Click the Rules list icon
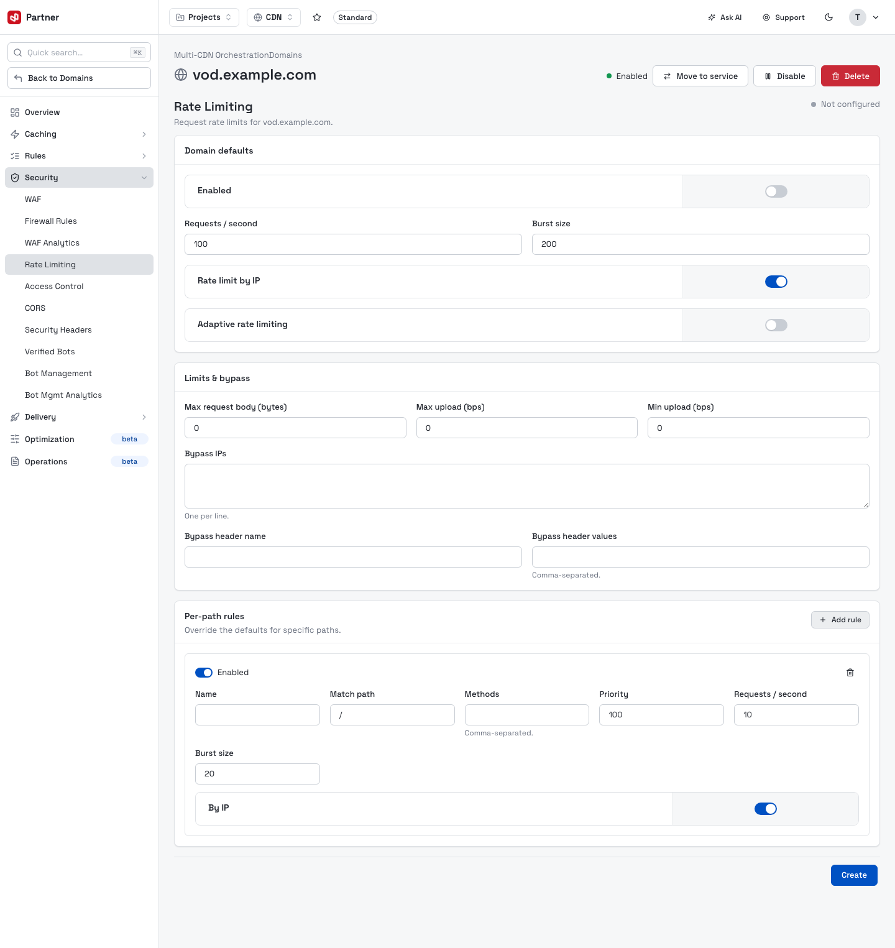The image size is (895, 948). (x=15, y=156)
